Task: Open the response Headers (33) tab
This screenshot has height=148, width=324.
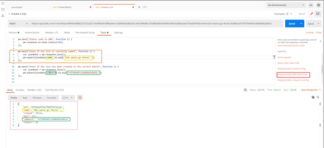Action: tap(34, 90)
